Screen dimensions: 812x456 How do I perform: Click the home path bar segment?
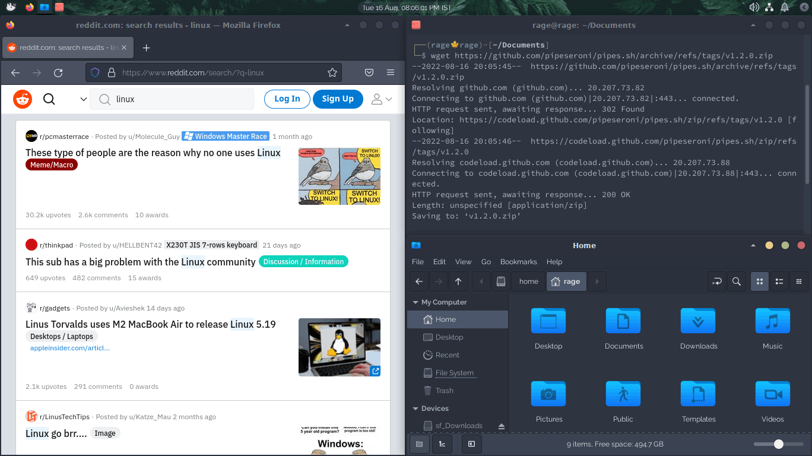tap(529, 281)
